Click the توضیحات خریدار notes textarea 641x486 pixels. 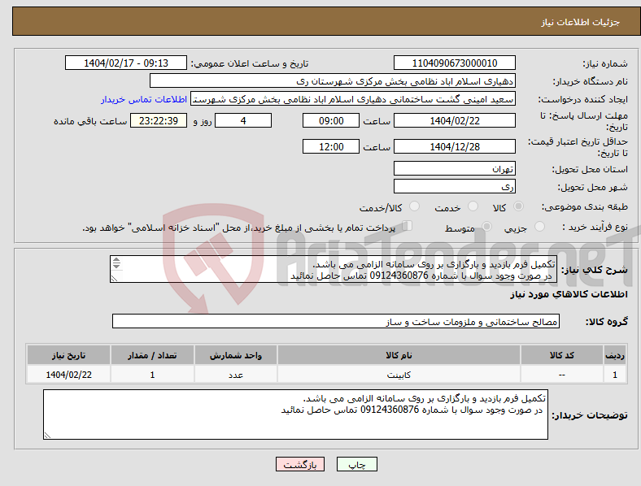tap(295, 414)
